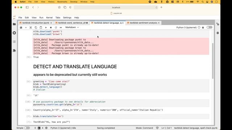232x130 pixels.
Task: Open Safari Develop menu in menu bar
Action: (x=74, y=2)
